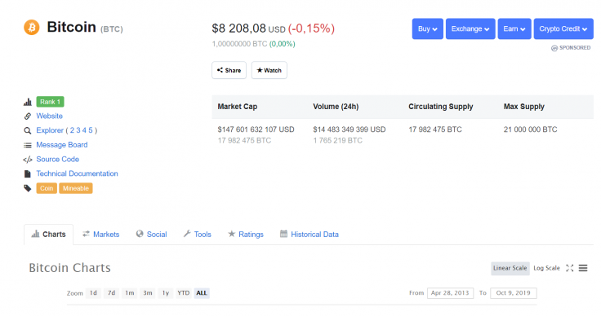Viewport: 601px width, 316px height.
Task: Click the sponsored badge icon
Action: click(x=554, y=48)
